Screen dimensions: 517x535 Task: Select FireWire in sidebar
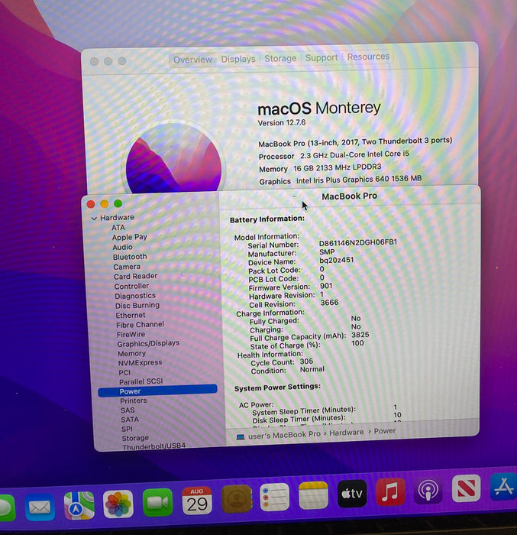pyautogui.click(x=131, y=335)
